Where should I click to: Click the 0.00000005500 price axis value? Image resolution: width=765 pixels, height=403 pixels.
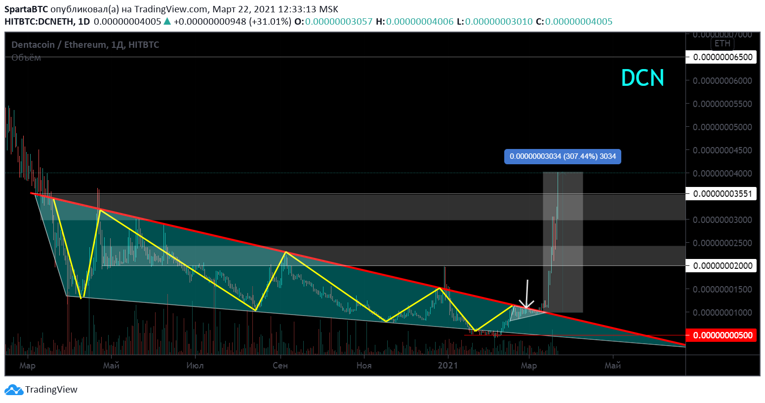point(723,104)
